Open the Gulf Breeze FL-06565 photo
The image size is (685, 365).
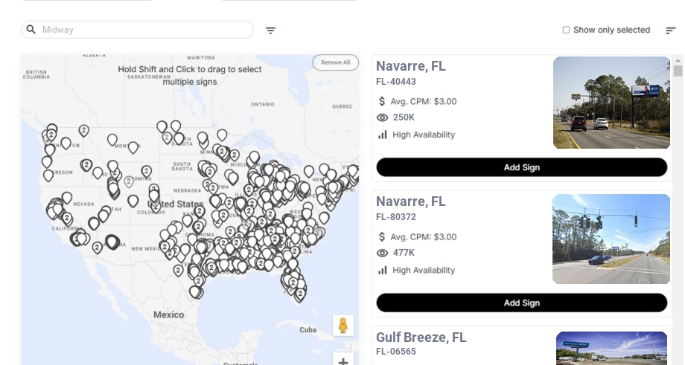click(x=611, y=348)
